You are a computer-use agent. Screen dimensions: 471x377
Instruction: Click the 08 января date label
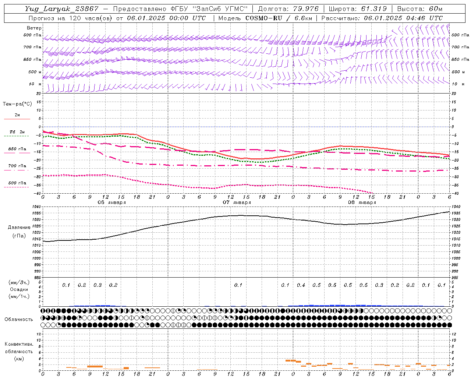click(x=362, y=202)
